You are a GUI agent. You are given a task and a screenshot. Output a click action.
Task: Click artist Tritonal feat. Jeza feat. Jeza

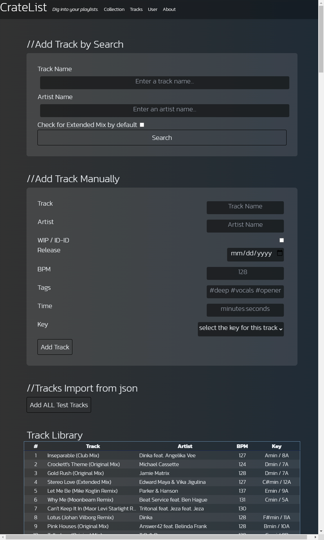[171, 509]
